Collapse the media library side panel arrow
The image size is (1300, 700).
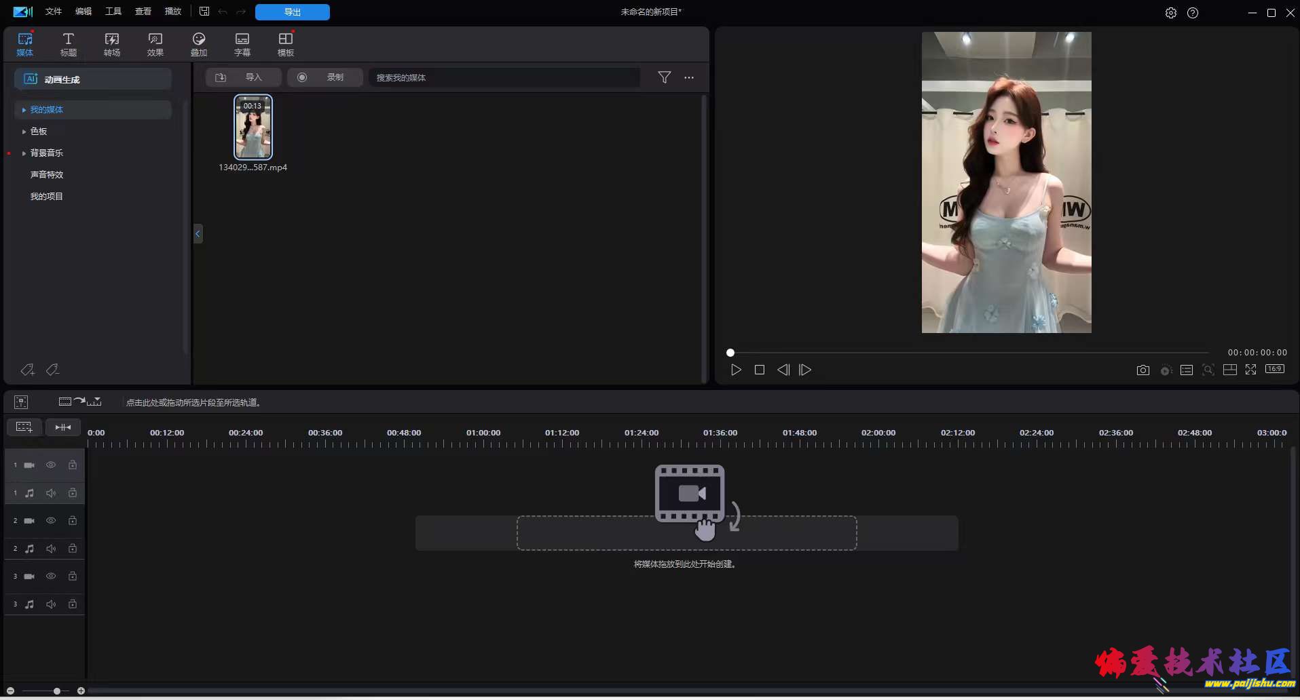(x=198, y=234)
